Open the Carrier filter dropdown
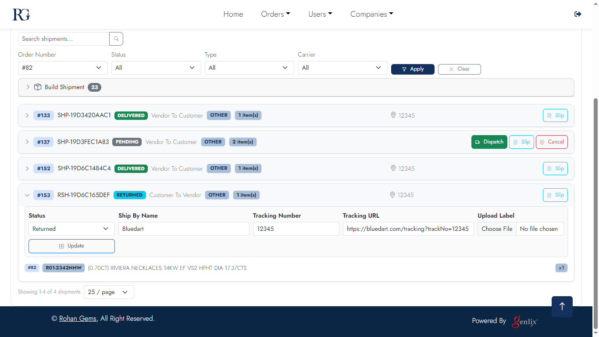The image size is (599, 337). point(342,68)
